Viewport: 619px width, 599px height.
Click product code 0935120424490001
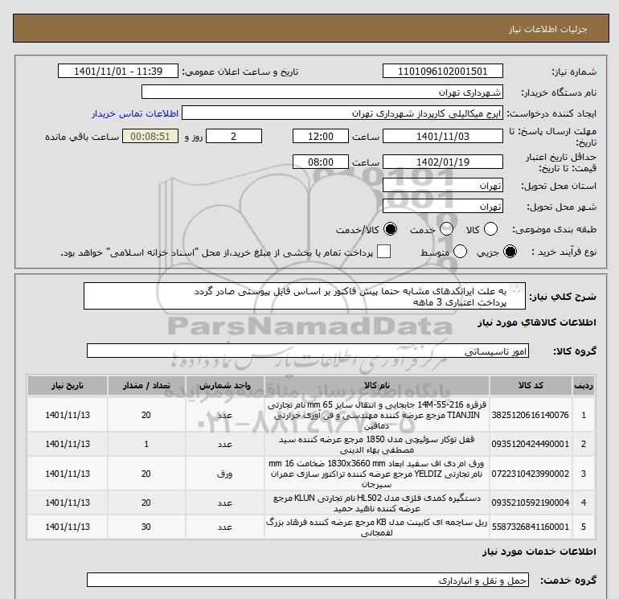531,444
